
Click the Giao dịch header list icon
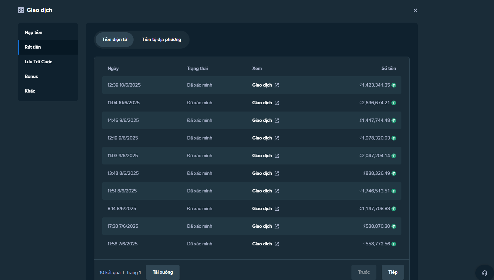21,10
